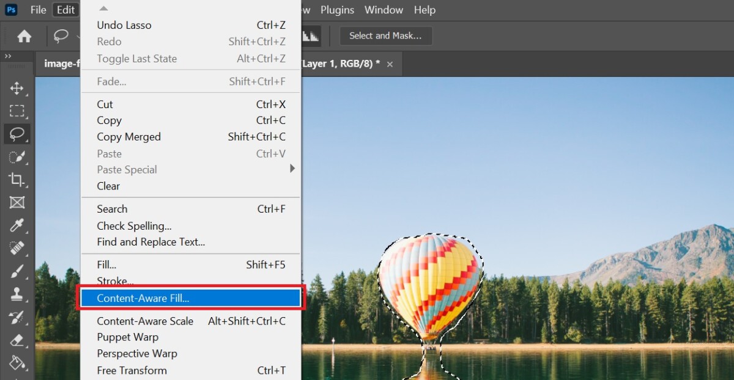The image size is (734, 380).
Task: Select the Rectangular Marquee tool
Action: point(17,111)
